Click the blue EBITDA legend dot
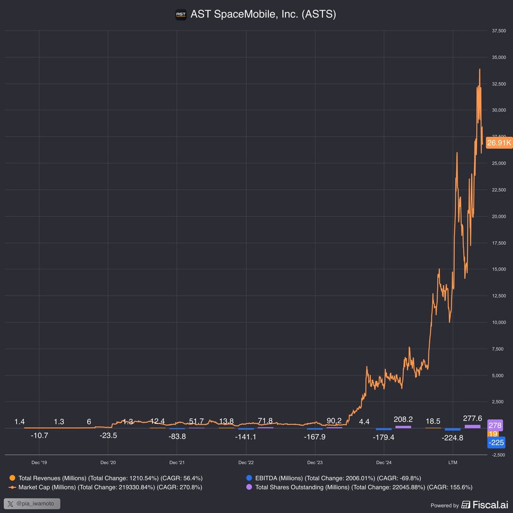This screenshot has height=513, width=513. coord(248,478)
